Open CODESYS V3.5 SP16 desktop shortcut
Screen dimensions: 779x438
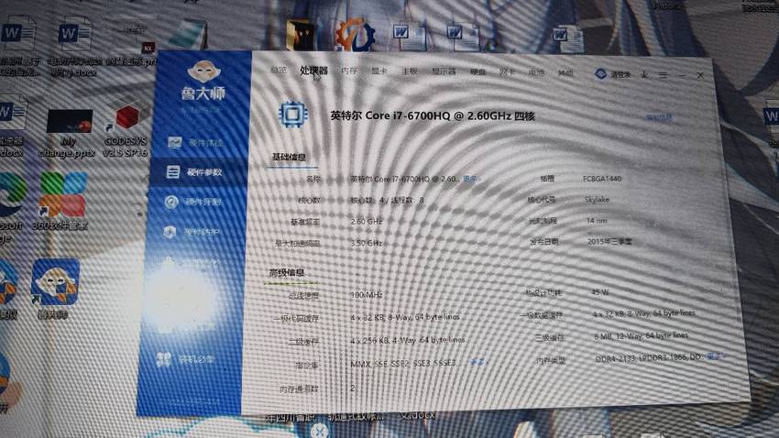coord(126,128)
